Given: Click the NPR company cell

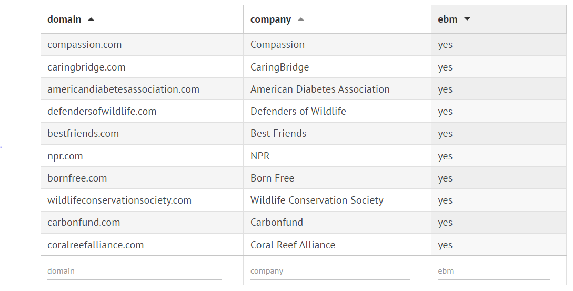Looking at the screenshot, I should [260, 156].
